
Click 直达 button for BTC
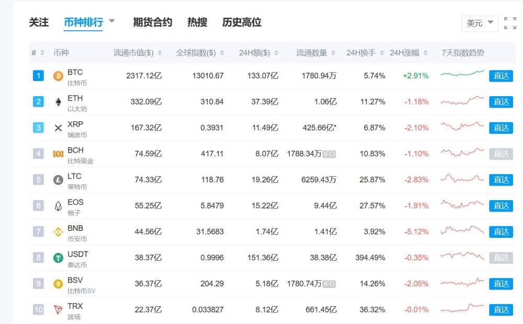[501, 76]
